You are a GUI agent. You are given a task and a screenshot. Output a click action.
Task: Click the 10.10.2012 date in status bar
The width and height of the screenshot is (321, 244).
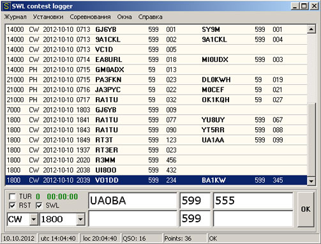[x=19, y=238]
